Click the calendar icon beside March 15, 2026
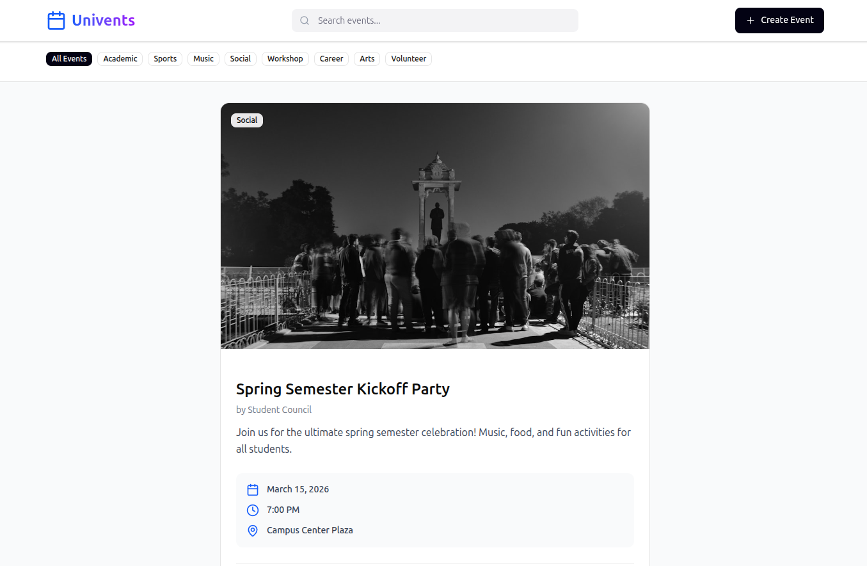Image resolution: width=867 pixels, height=566 pixels. 253,490
